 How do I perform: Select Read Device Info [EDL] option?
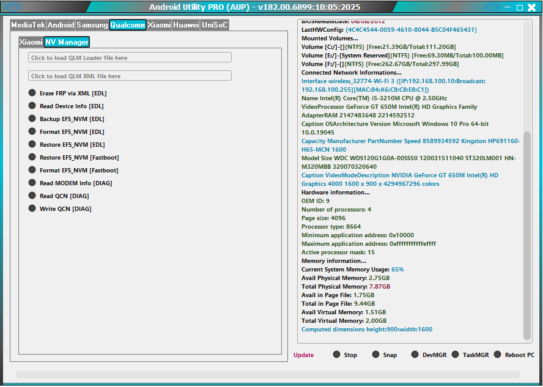point(66,106)
